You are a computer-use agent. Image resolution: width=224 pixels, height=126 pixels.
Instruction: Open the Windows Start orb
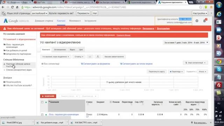click(x=219, y=5)
